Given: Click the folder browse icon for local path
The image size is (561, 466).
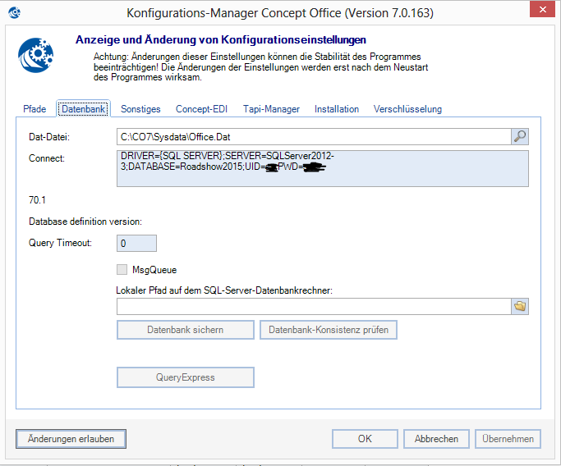Looking at the screenshot, I should pyautogui.click(x=520, y=306).
